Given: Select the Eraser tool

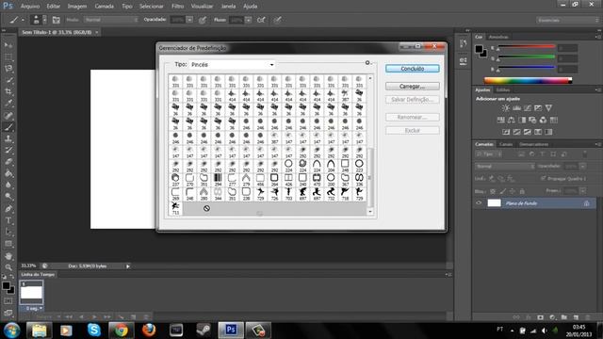Looking at the screenshot, I should coord(8,162).
